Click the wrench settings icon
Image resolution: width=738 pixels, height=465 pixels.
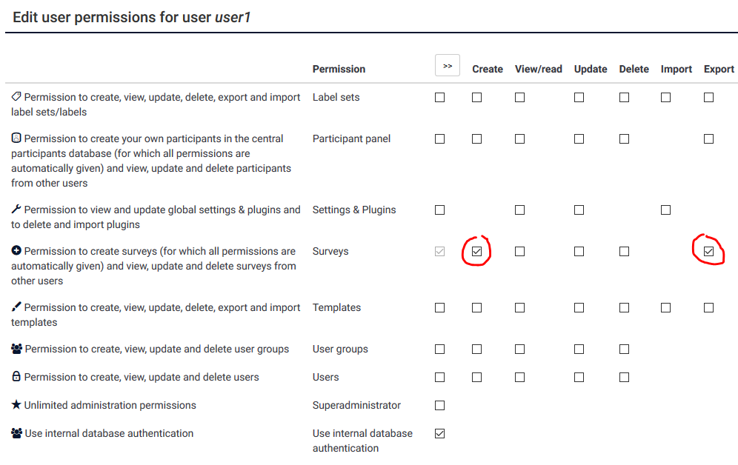16,210
